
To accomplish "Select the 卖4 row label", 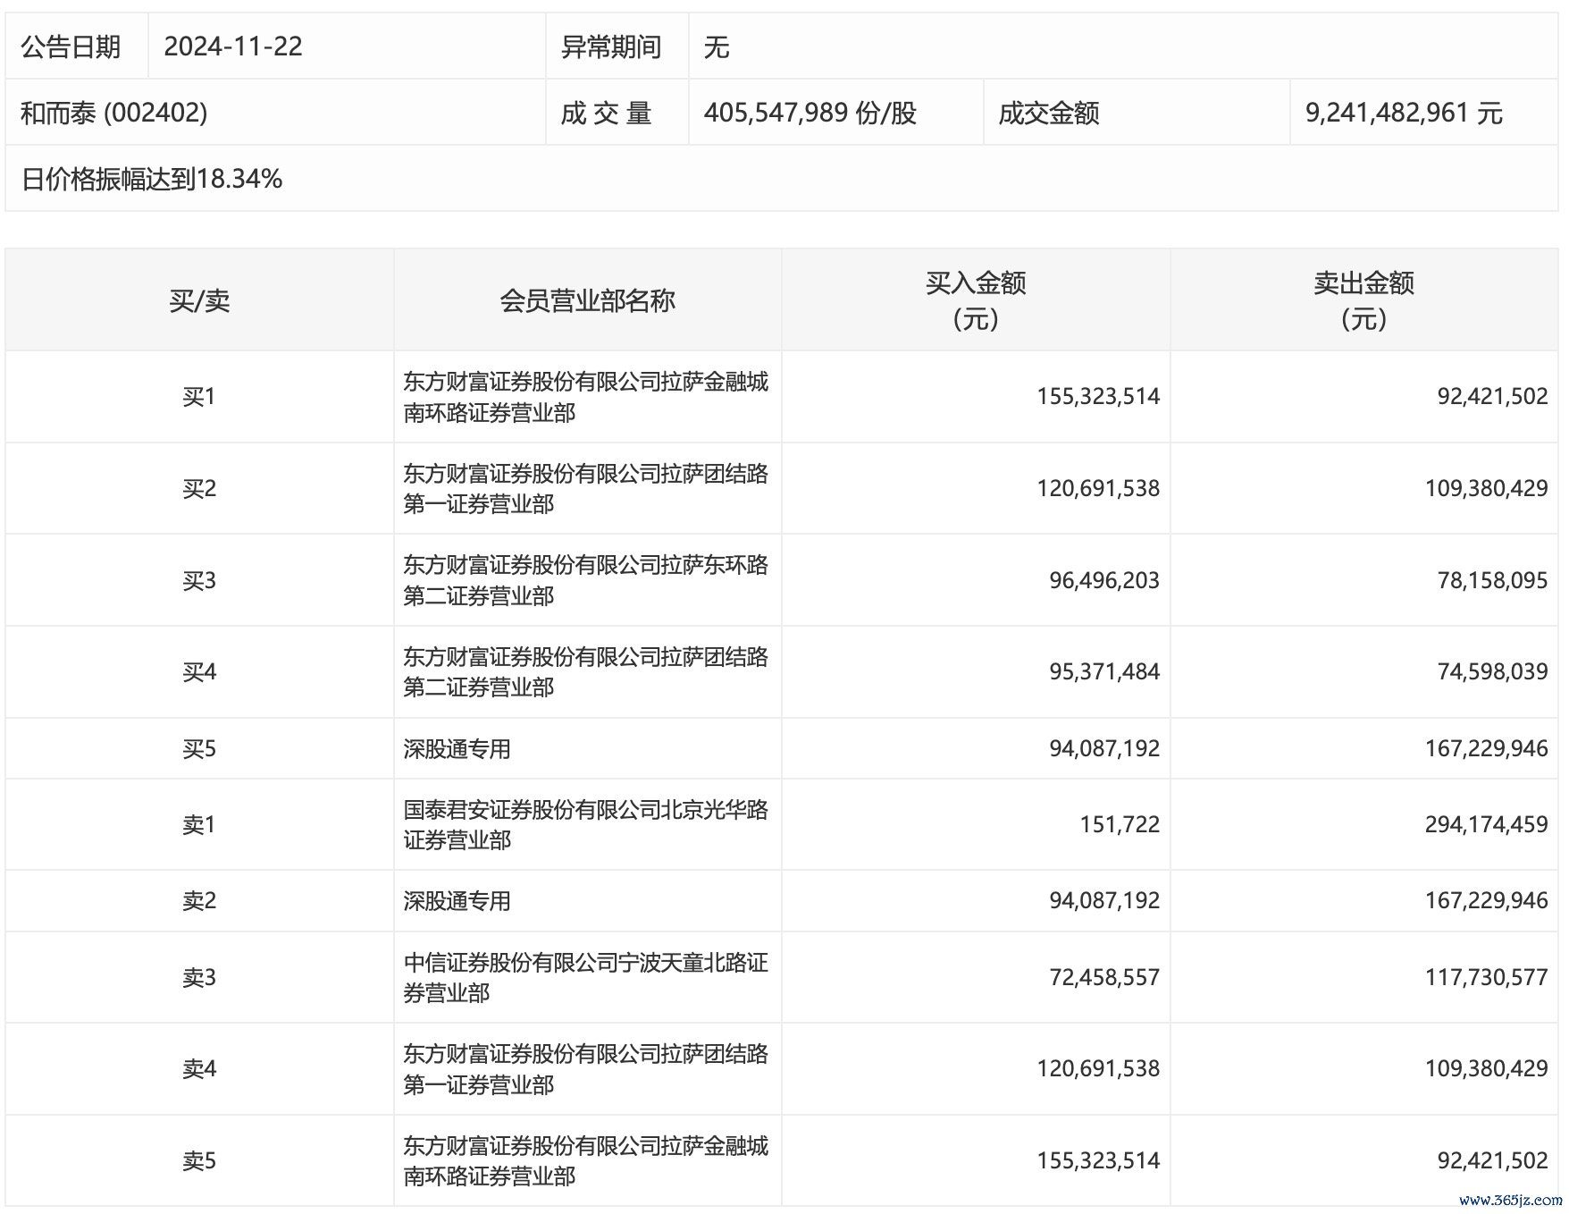I will pyautogui.click(x=199, y=1068).
